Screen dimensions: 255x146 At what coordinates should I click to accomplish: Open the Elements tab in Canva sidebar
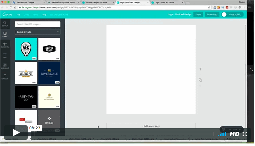[5, 45]
